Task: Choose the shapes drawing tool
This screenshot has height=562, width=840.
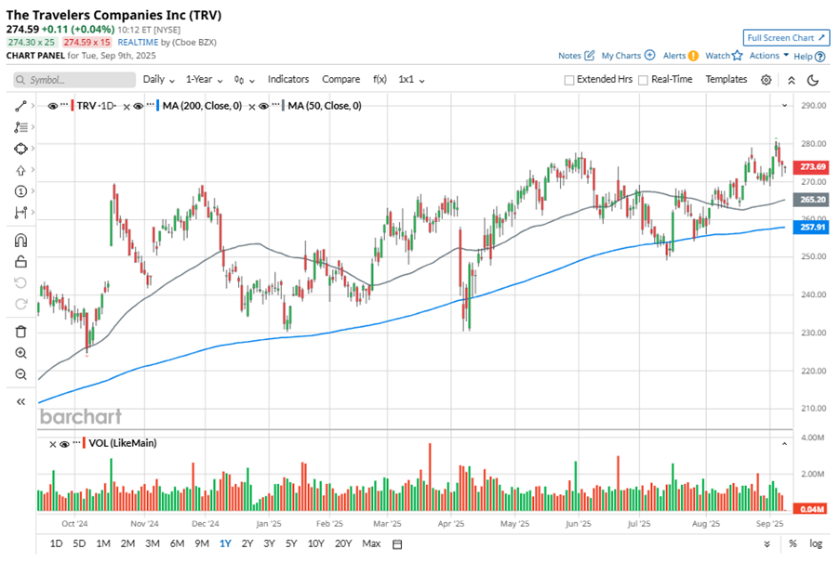Action: pos(20,149)
